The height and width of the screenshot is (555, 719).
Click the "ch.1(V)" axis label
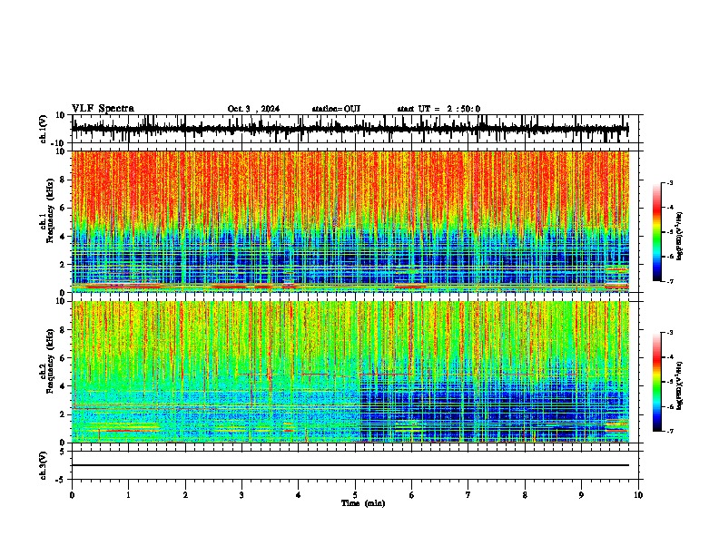click(44, 129)
